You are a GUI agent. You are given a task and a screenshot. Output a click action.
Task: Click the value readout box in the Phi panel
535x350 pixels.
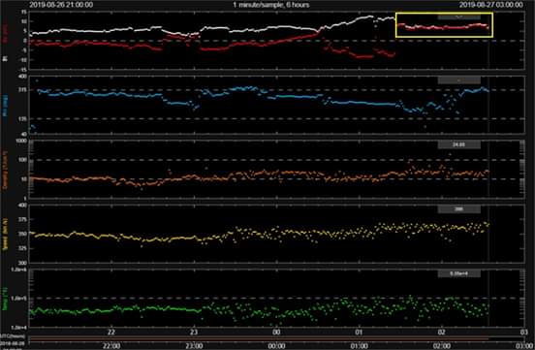click(x=458, y=80)
